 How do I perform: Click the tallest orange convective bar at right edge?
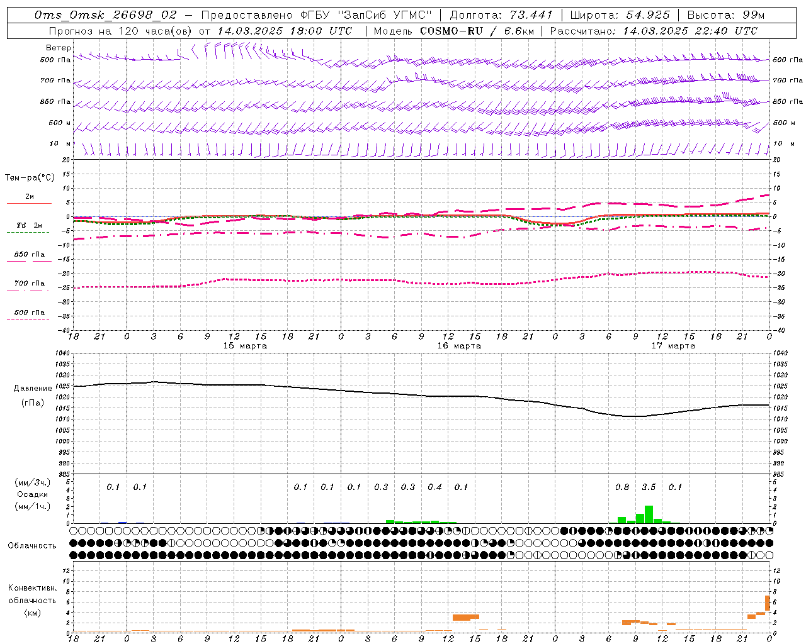768,603
